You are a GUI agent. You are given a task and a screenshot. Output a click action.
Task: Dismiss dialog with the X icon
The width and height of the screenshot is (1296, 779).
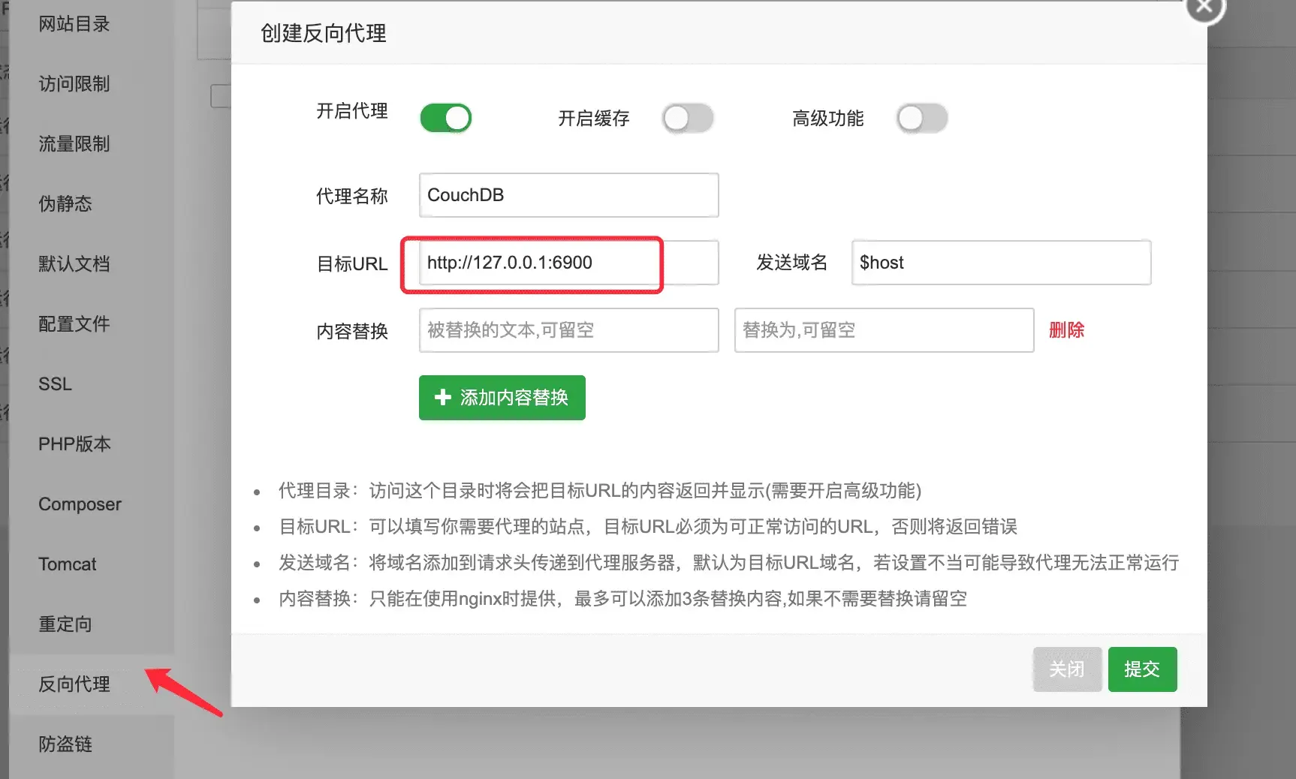1204,6
